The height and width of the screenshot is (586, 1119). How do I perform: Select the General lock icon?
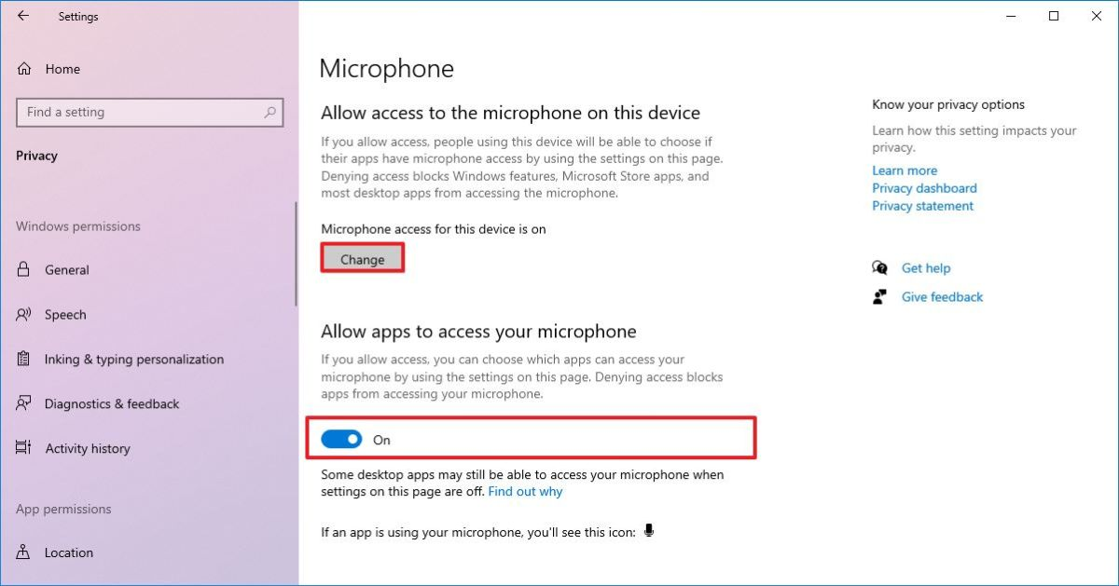[24, 269]
